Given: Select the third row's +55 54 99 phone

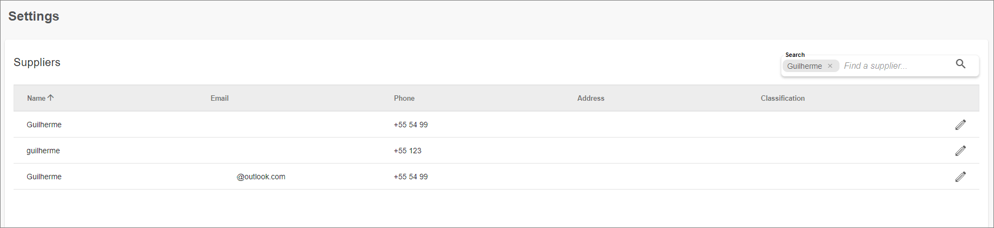Looking at the screenshot, I should [411, 177].
